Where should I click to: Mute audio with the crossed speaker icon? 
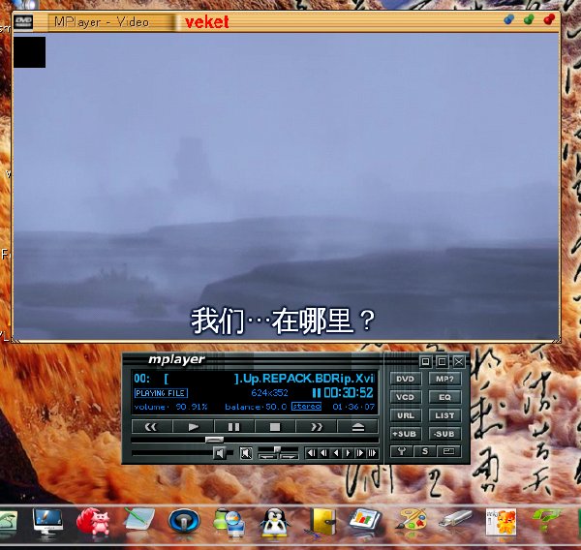coord(246,453)
